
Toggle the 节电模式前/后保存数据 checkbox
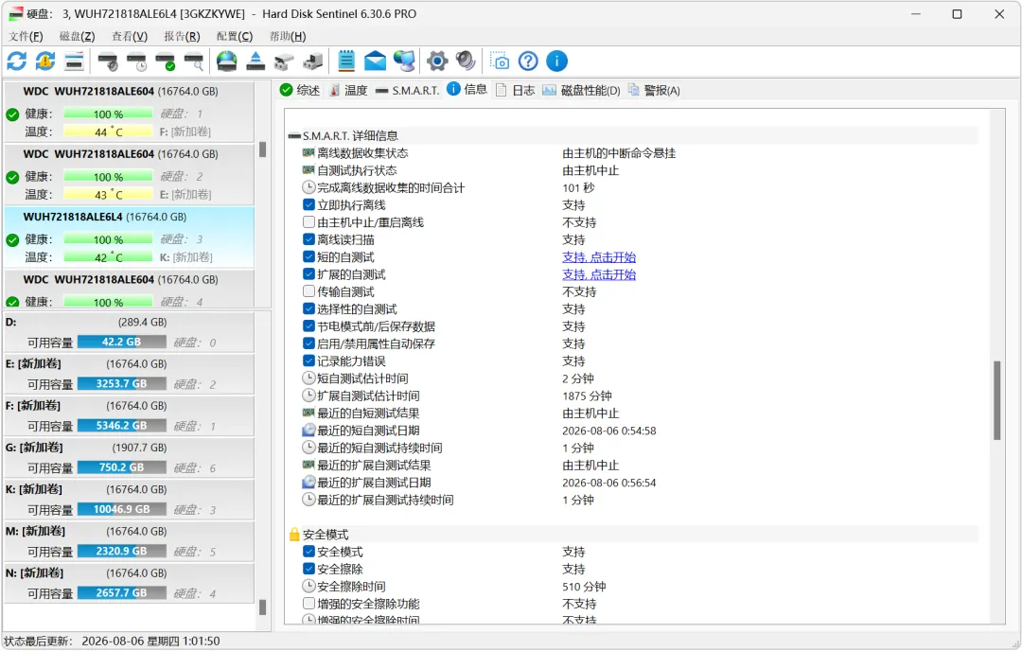[x=308, y=325]
